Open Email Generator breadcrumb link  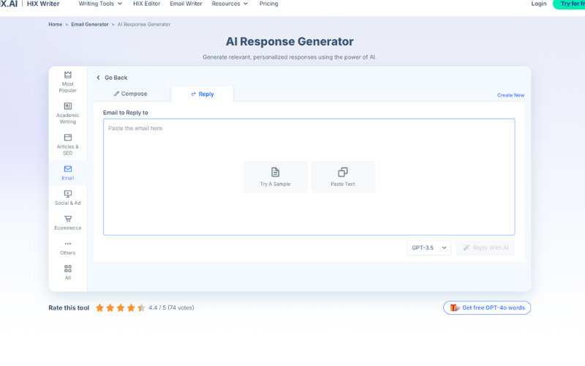pos(89,24)
